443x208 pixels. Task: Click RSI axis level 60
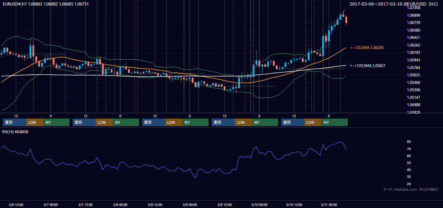409,156
